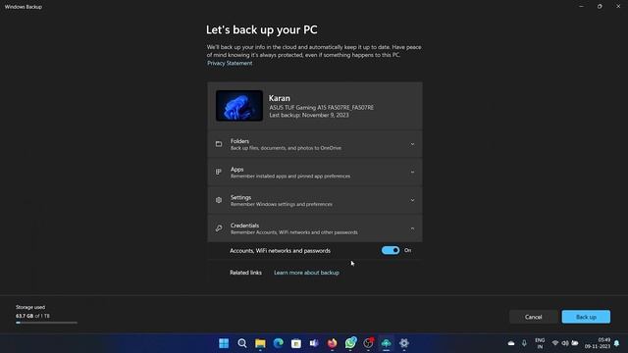Open the Privacy Statement link
The height and width of the screenshot is (353, 628).
(230, 63)
